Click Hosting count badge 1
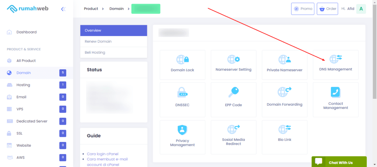Image resolution: width=377 pixels, height=167 pixels. [x=63, y=85]
